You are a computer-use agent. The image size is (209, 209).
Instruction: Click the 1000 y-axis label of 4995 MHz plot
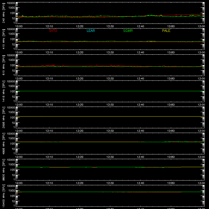[12, 138]
